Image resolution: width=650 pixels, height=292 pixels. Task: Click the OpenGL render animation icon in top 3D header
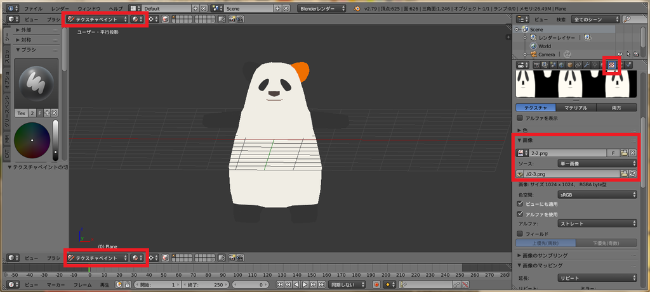point(240,19)
